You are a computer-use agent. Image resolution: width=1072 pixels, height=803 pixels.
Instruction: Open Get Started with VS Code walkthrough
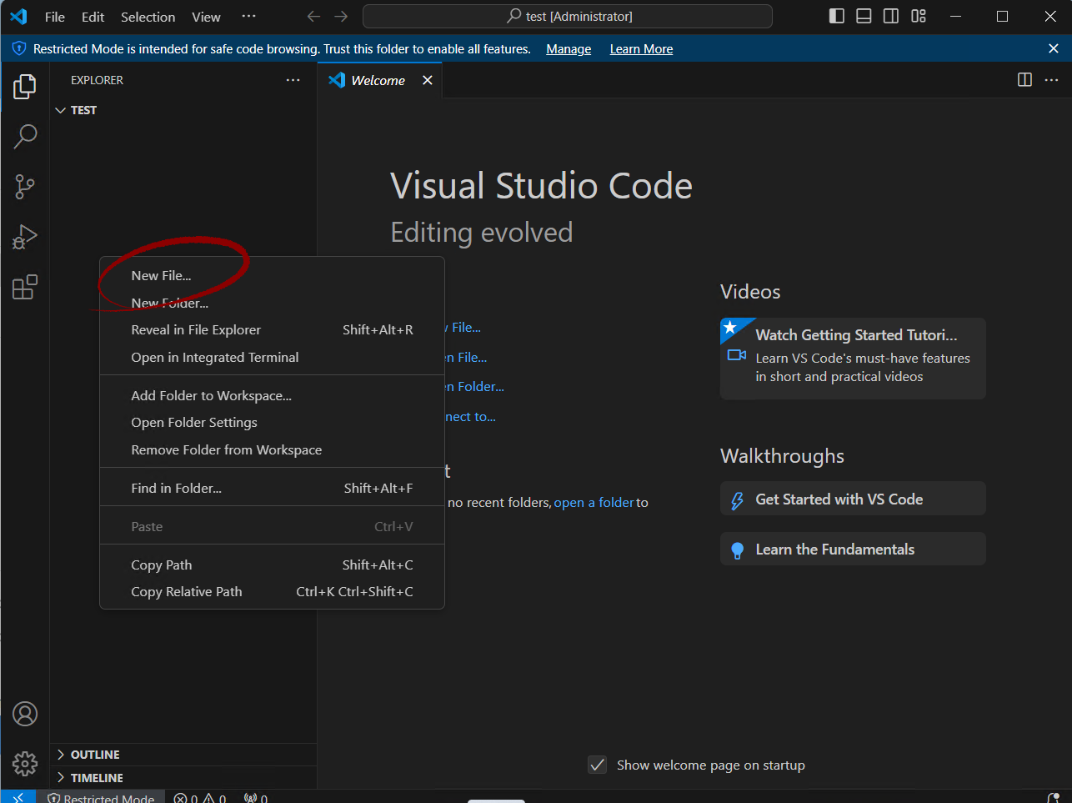(853, 499)
